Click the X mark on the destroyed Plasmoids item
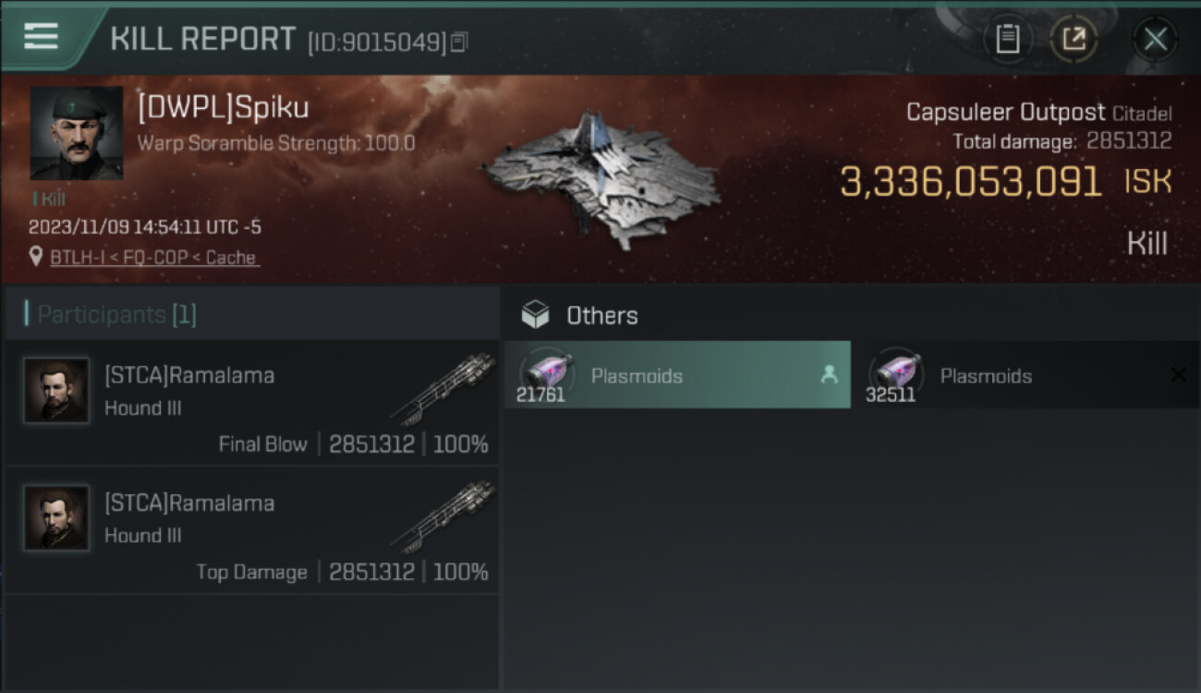 tap(1179, 374)
